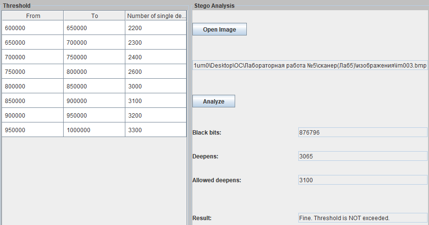
Task: Click the Threshold panel title
Action: 17,5
